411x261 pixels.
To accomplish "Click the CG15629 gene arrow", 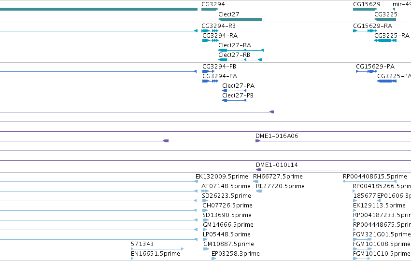I will coord(365,9).
